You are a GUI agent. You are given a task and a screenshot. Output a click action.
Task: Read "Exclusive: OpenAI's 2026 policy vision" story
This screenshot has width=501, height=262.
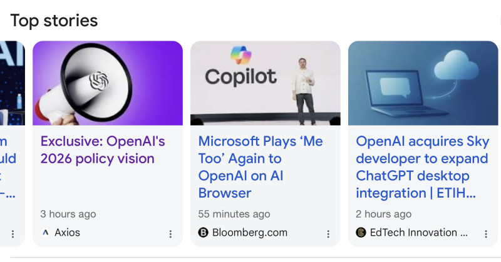103,150
